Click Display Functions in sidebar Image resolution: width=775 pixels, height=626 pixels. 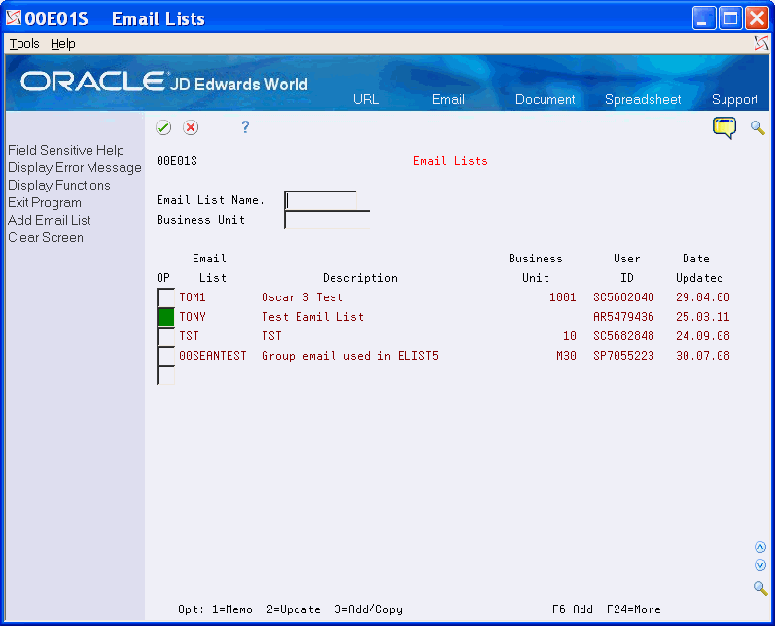coord(58,185)
